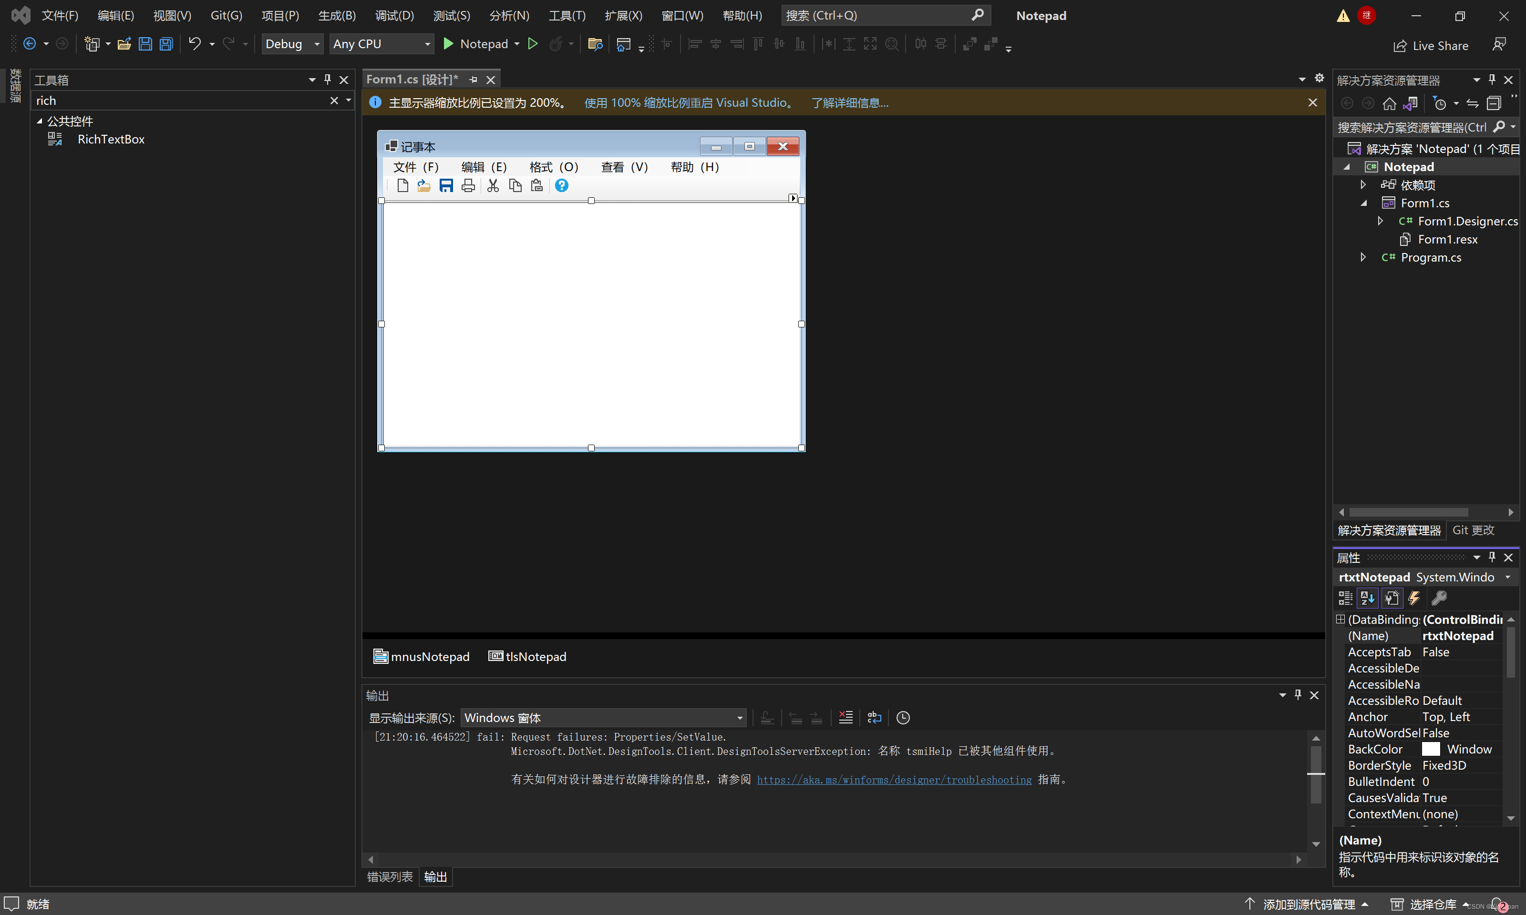Click the blue help icon in form toolbar
1526x915 pixels.
tap(561, 185)
